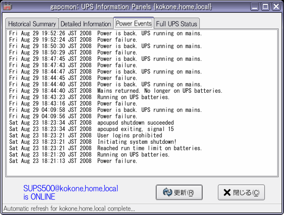
Task: Select the Mains returned log line
Action: pos(116,91)
